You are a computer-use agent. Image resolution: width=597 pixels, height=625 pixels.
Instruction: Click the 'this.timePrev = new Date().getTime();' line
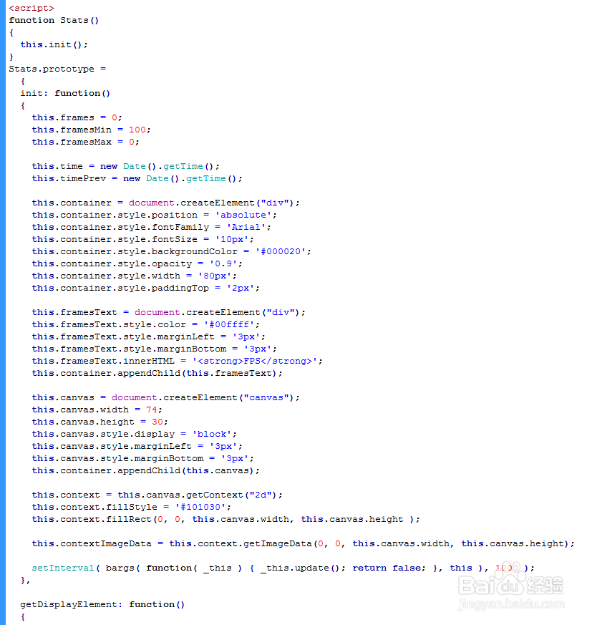137,178
